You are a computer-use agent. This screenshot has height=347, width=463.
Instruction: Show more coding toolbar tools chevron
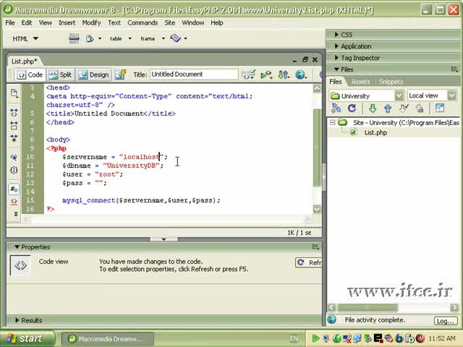tap(16, 214)
